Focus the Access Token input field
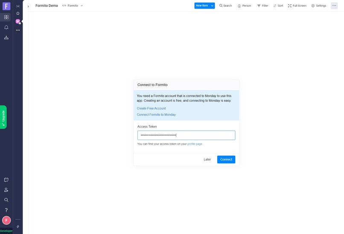Image resolution: width=344 pixels, height=234 pixels. point(186,135)
